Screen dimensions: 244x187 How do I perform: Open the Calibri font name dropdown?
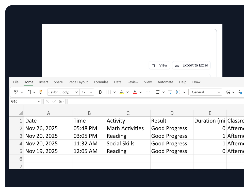click(x=63, y=92)
